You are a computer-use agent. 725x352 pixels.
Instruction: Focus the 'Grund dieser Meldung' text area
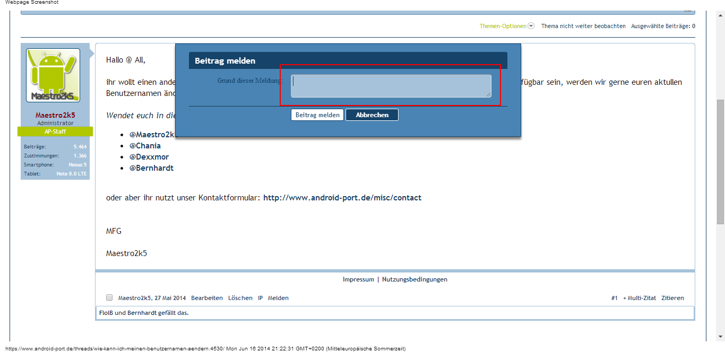[x=391, y=86]
